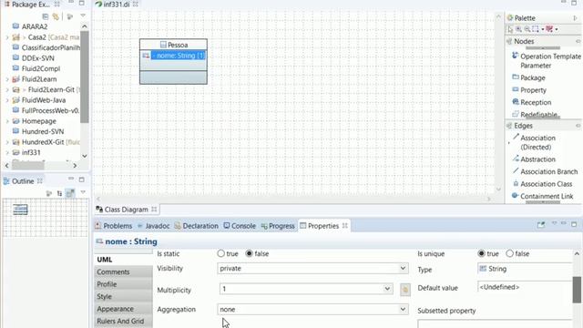Screen dimensions: 583x328
Task: Click the palette zoom out tool
Action: click(x=527, y=29)
